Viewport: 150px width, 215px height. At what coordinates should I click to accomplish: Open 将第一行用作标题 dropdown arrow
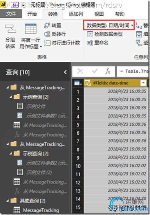click(x=41, y=47)
